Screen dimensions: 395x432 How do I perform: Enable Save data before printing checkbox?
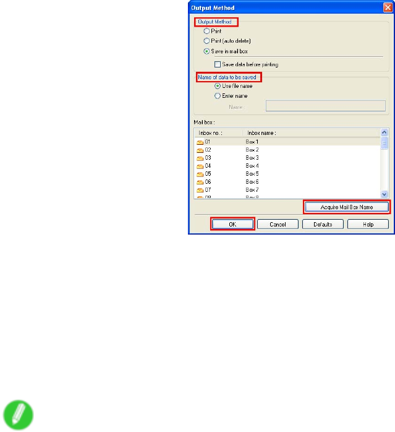(x=218, y=64)
